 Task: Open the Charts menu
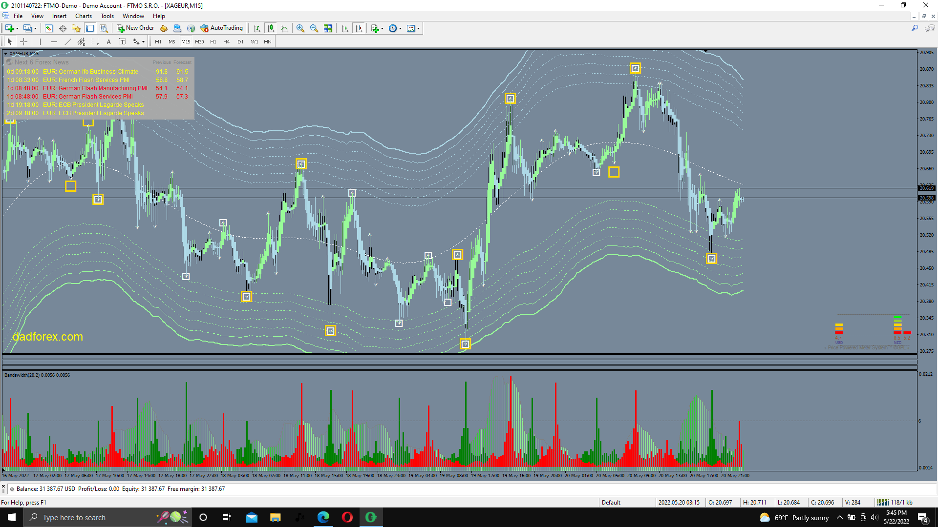(84, 16)
